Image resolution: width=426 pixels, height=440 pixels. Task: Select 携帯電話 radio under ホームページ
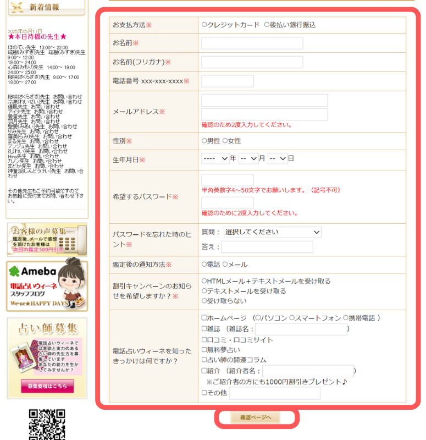click(x=346, y=318)
